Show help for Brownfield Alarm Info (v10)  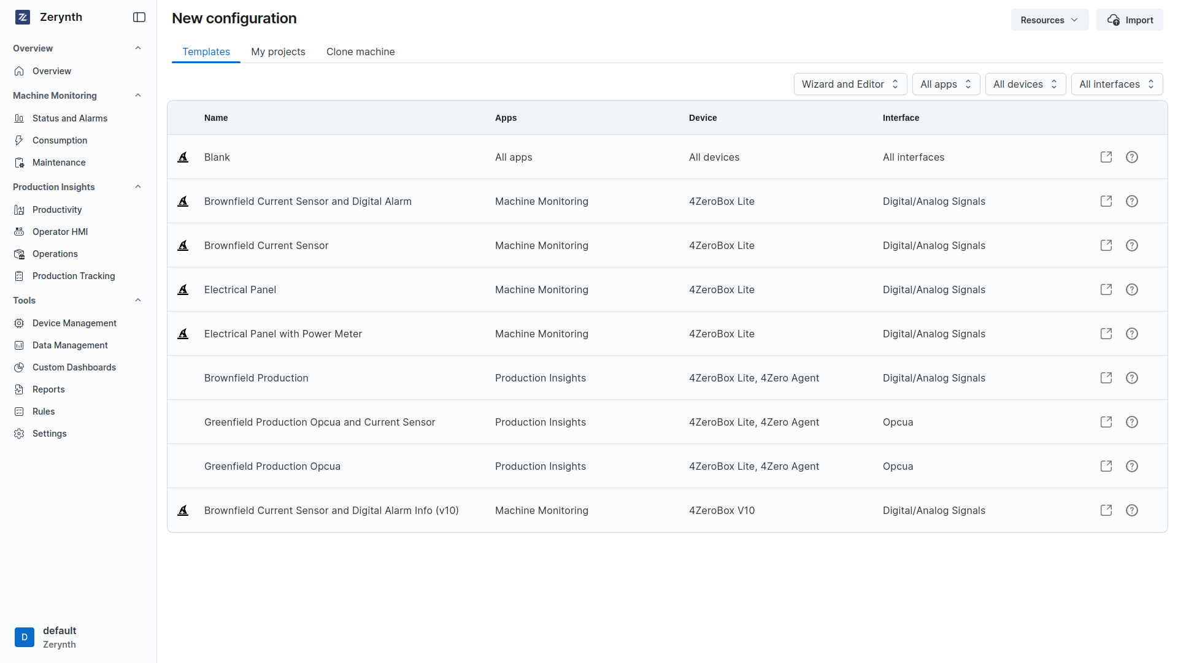click(x=1132, y=510)
